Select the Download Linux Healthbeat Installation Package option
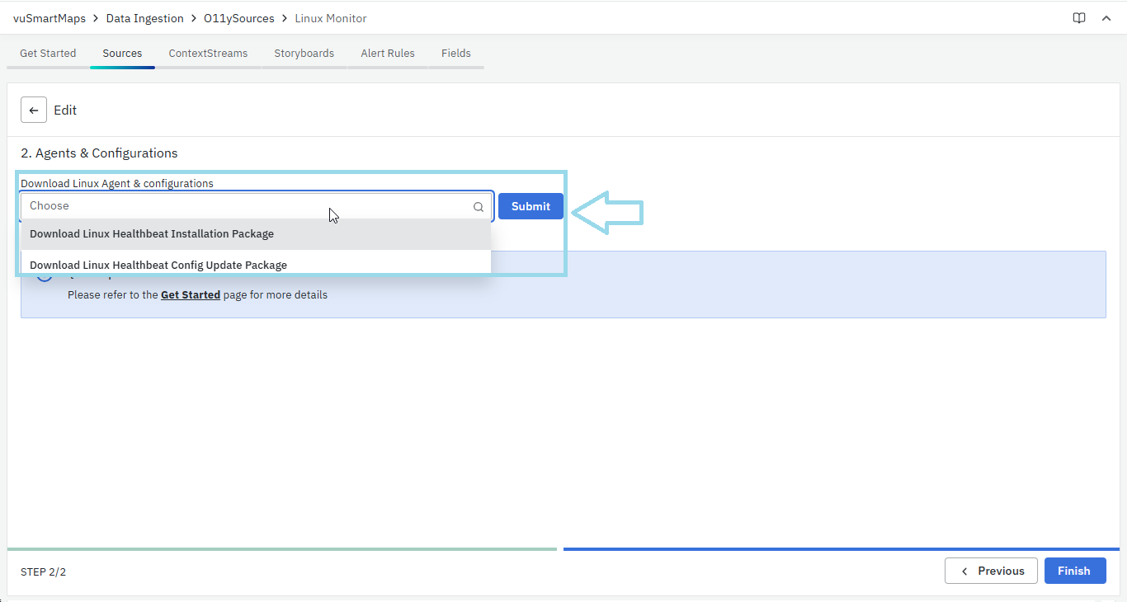 152,233
